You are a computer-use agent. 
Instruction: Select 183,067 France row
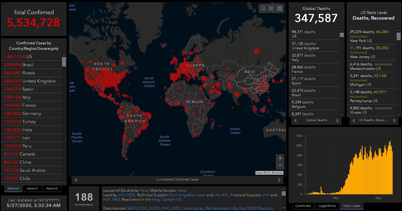point(32,105)
